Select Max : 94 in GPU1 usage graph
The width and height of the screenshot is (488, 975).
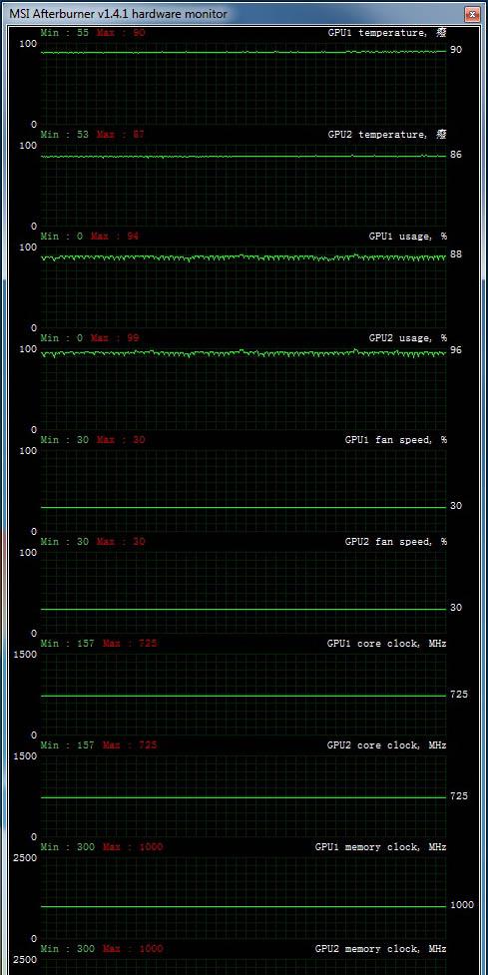pos(115,237)
